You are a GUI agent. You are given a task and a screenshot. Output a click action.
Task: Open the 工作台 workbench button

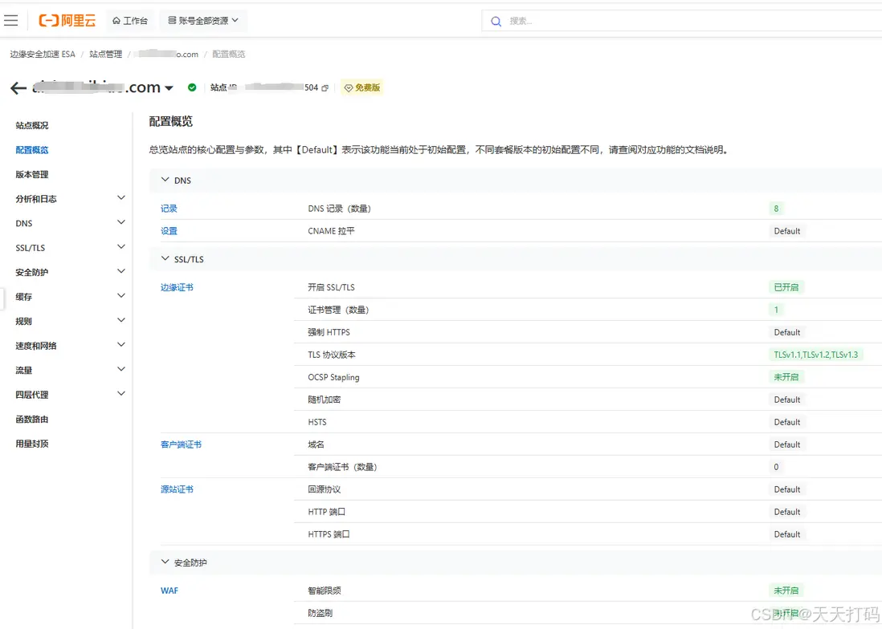point(130,21)
